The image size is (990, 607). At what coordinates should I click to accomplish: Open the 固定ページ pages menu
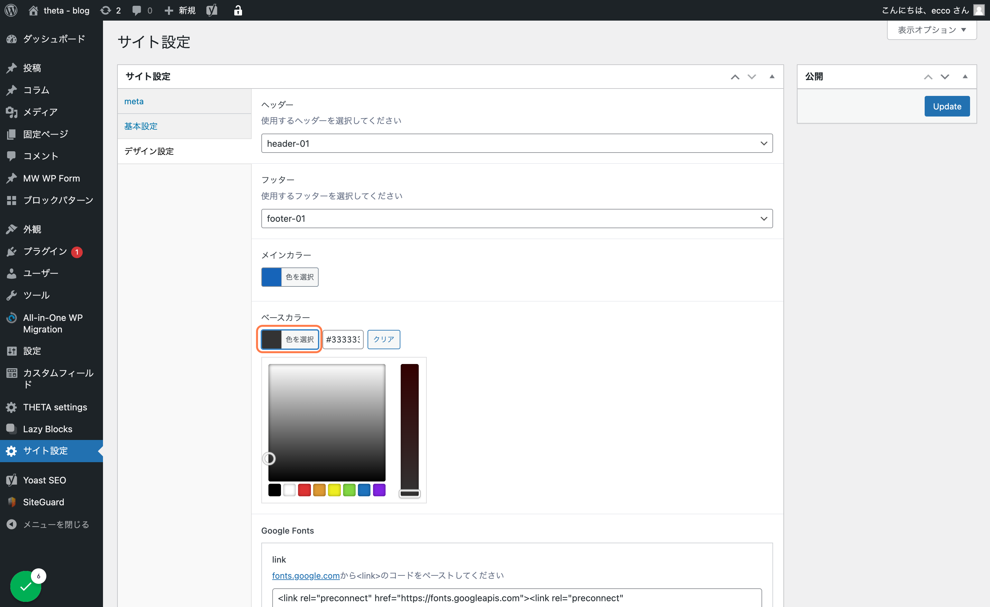[x=51, y=134]
